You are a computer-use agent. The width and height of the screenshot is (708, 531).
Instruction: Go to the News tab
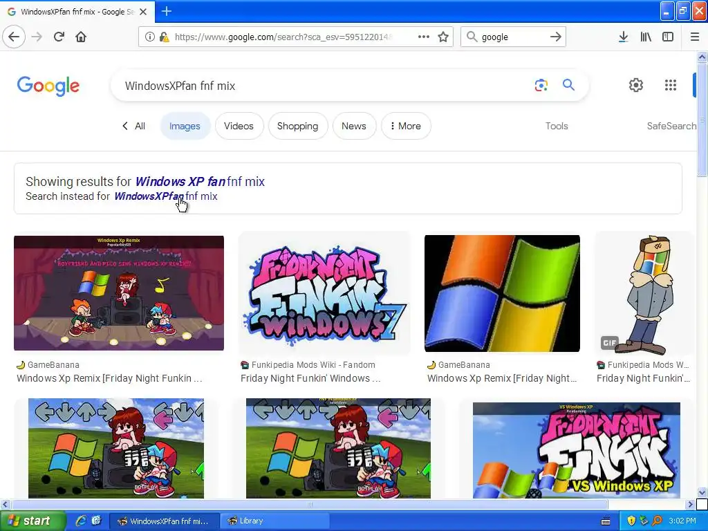click(x=354, y=126)
